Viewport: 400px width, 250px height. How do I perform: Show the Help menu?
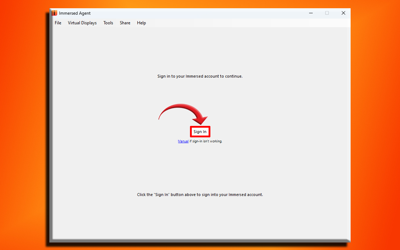(141, 23)
